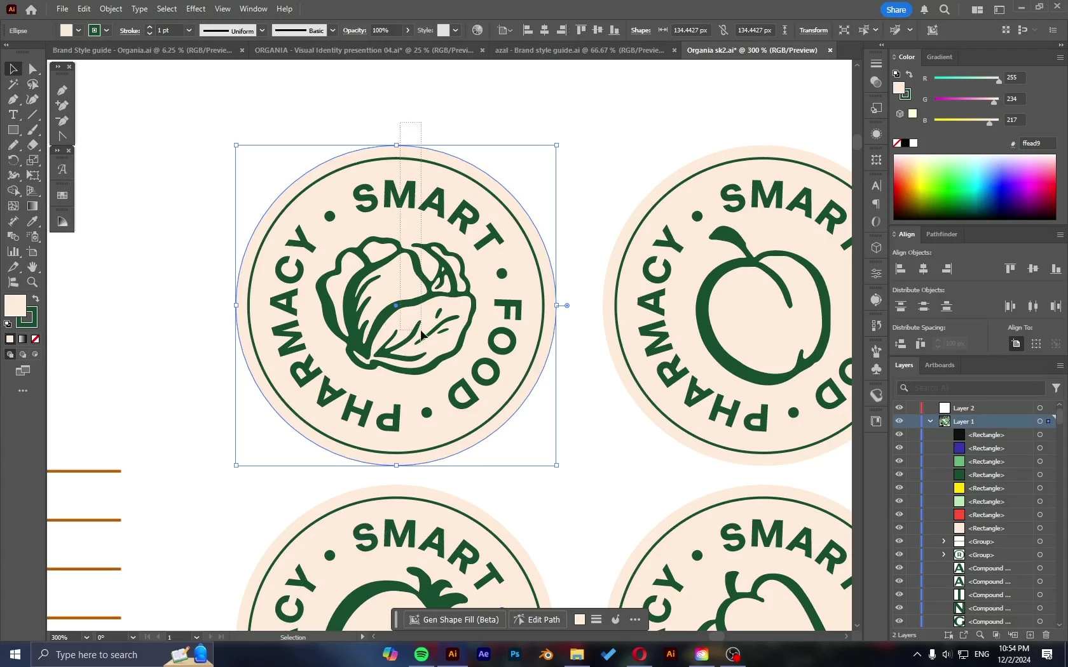Image resolution: width=1068 pixels, height=667 pixels.
Task: Select the Rectangle tool
Action: [13, 130]
